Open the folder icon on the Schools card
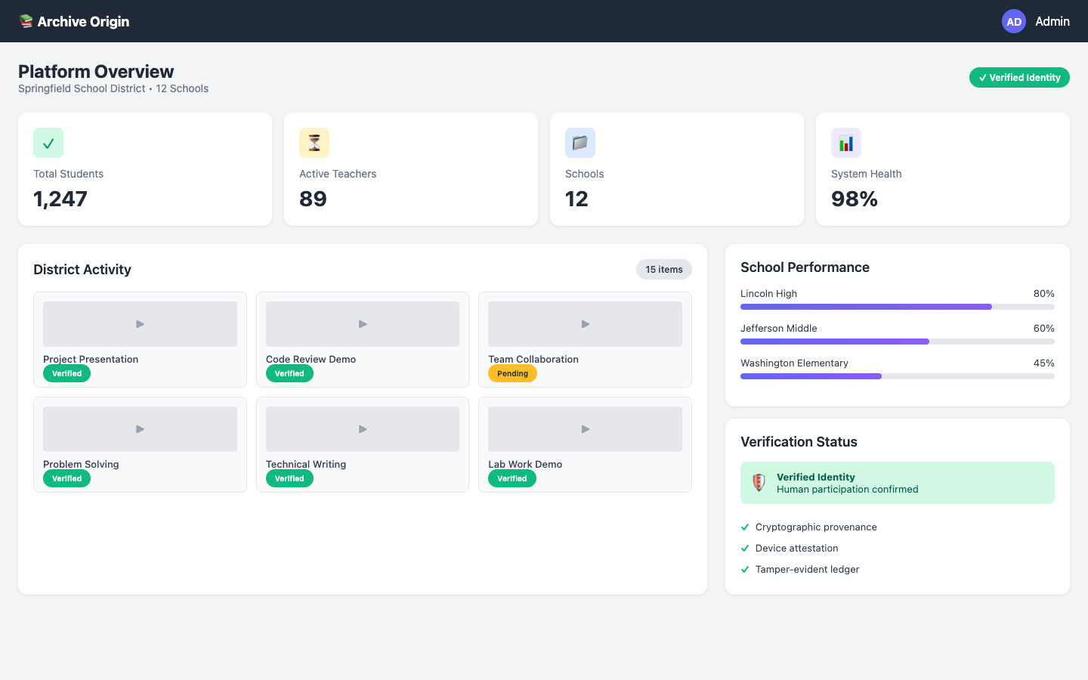 [580, 143]
